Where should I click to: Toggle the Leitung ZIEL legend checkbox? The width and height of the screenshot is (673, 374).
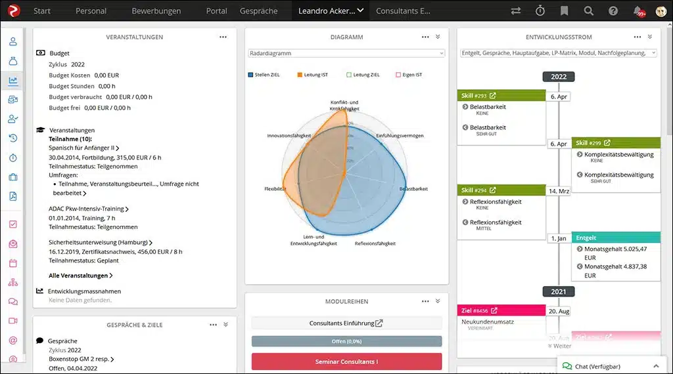(x=349, y=75)
